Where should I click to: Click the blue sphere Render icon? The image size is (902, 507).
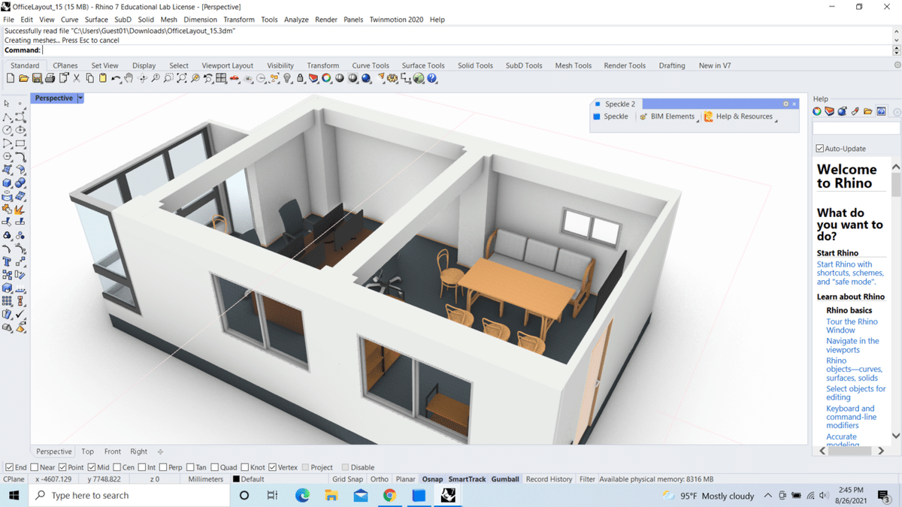coord(366,78)
